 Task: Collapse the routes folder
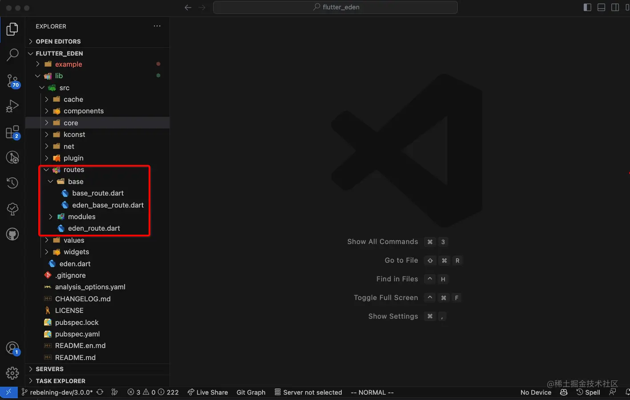[x=97, y=170]
